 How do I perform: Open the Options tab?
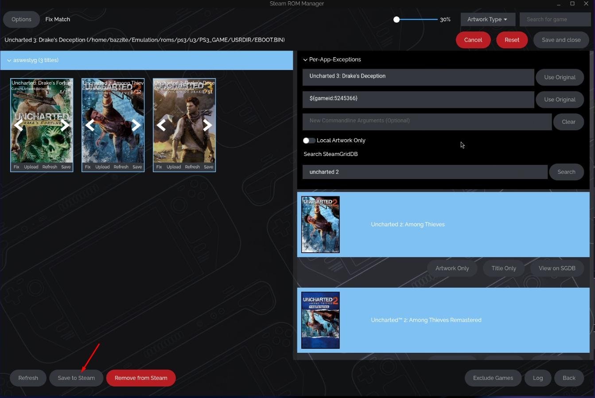point(21,20)
